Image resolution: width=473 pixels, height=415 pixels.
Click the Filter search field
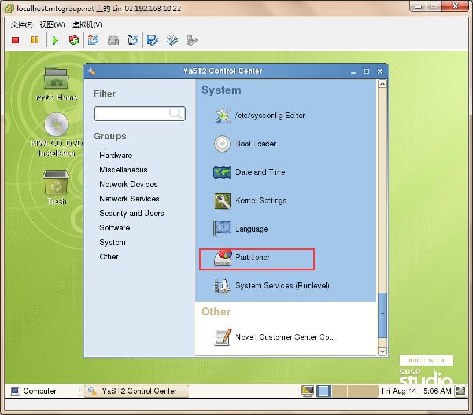(140, 114)
